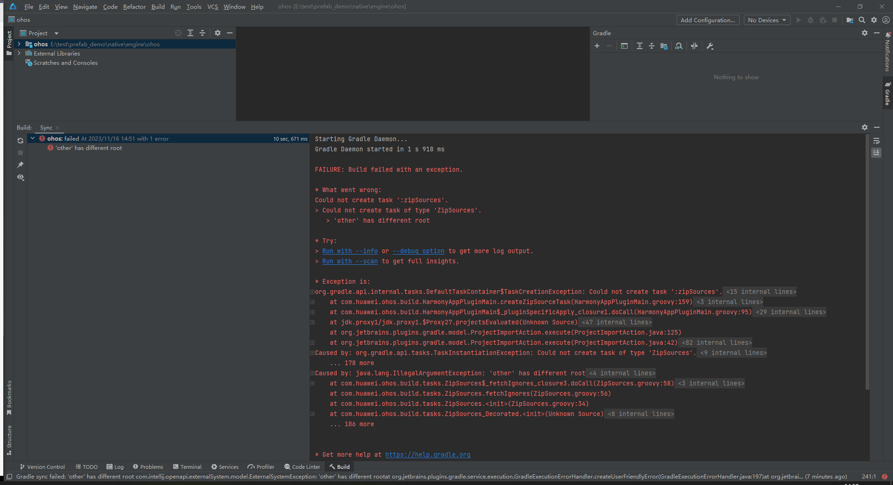Expand the '<82 internal lines>' fold

coord(717,342)
